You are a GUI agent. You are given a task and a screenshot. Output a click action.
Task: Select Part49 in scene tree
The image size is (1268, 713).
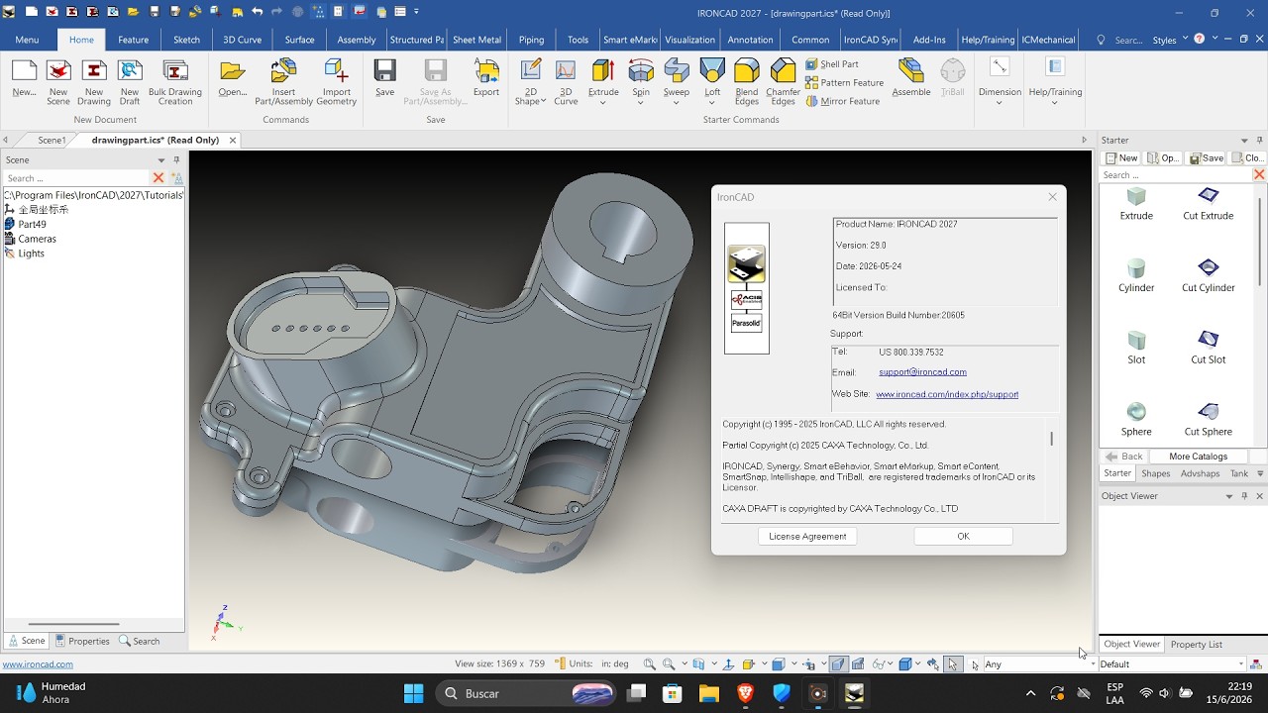[x=32, y=225]
